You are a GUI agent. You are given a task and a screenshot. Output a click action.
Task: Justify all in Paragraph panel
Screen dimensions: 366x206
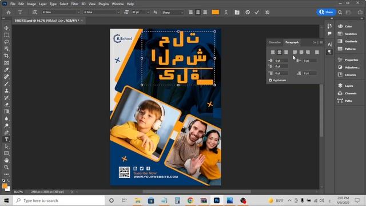[x=317, y=52]
